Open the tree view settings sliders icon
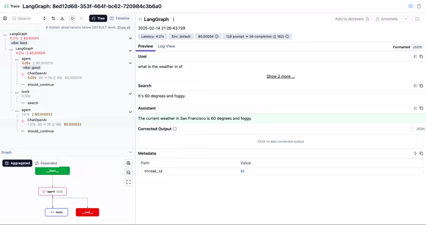The width and height of the screenshot is (426, 225). pos(53,19)
